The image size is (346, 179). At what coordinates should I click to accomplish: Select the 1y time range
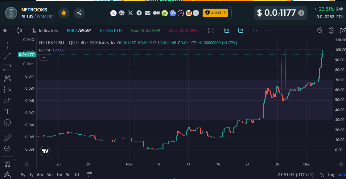click(31, 175)
